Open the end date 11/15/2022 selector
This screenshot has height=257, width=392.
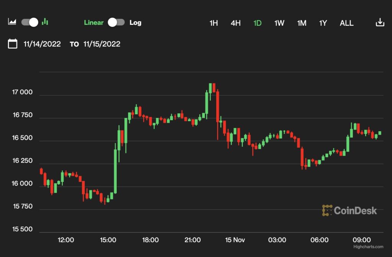pyautogui.click(x=101, y=44)
